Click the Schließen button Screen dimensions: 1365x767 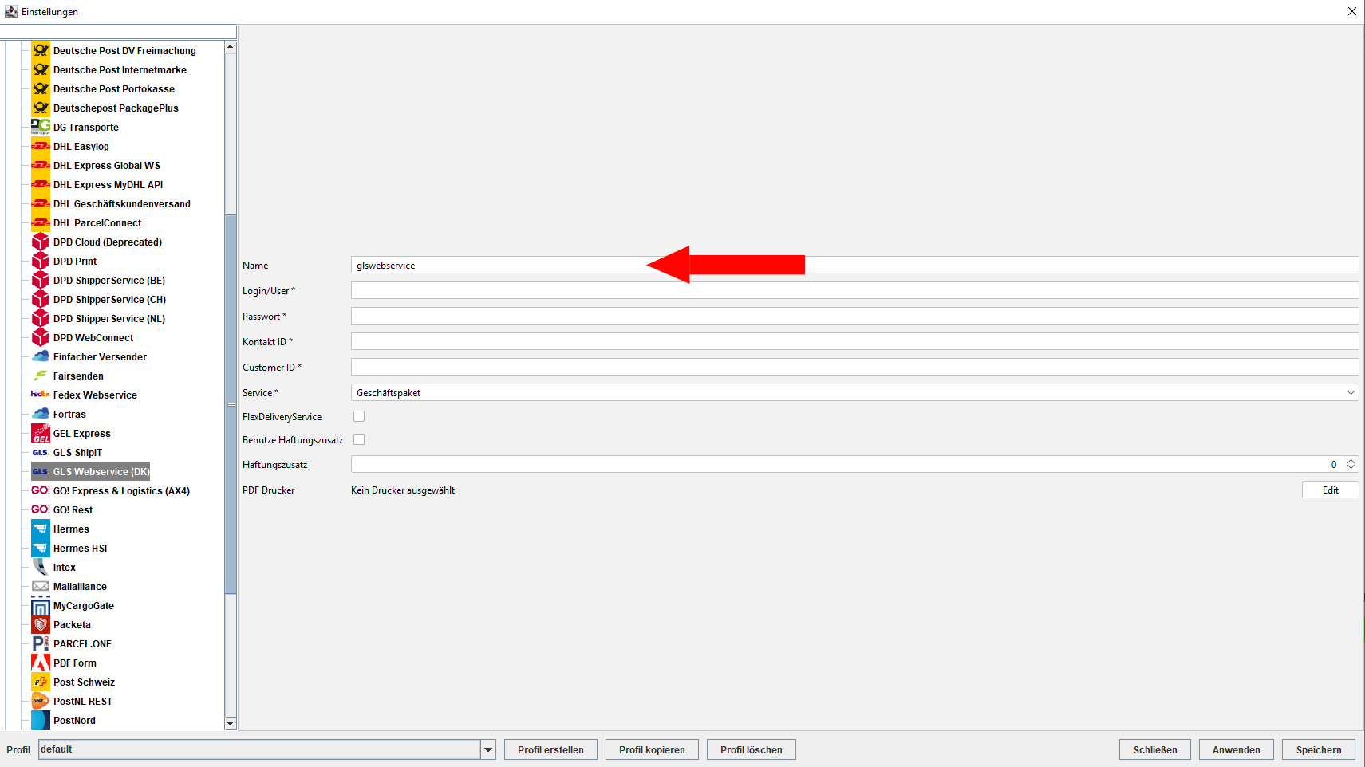tap(1155, 749)
